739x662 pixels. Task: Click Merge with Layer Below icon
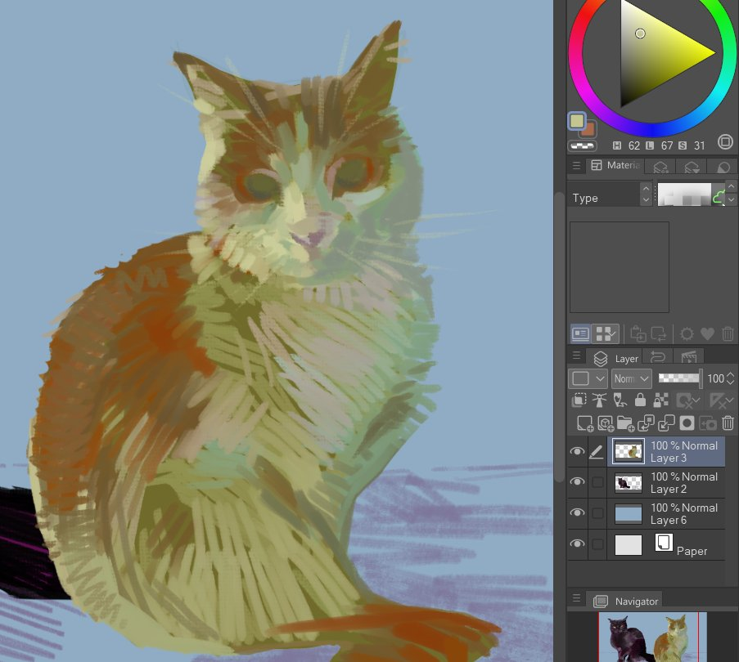[x=666, y=423]
